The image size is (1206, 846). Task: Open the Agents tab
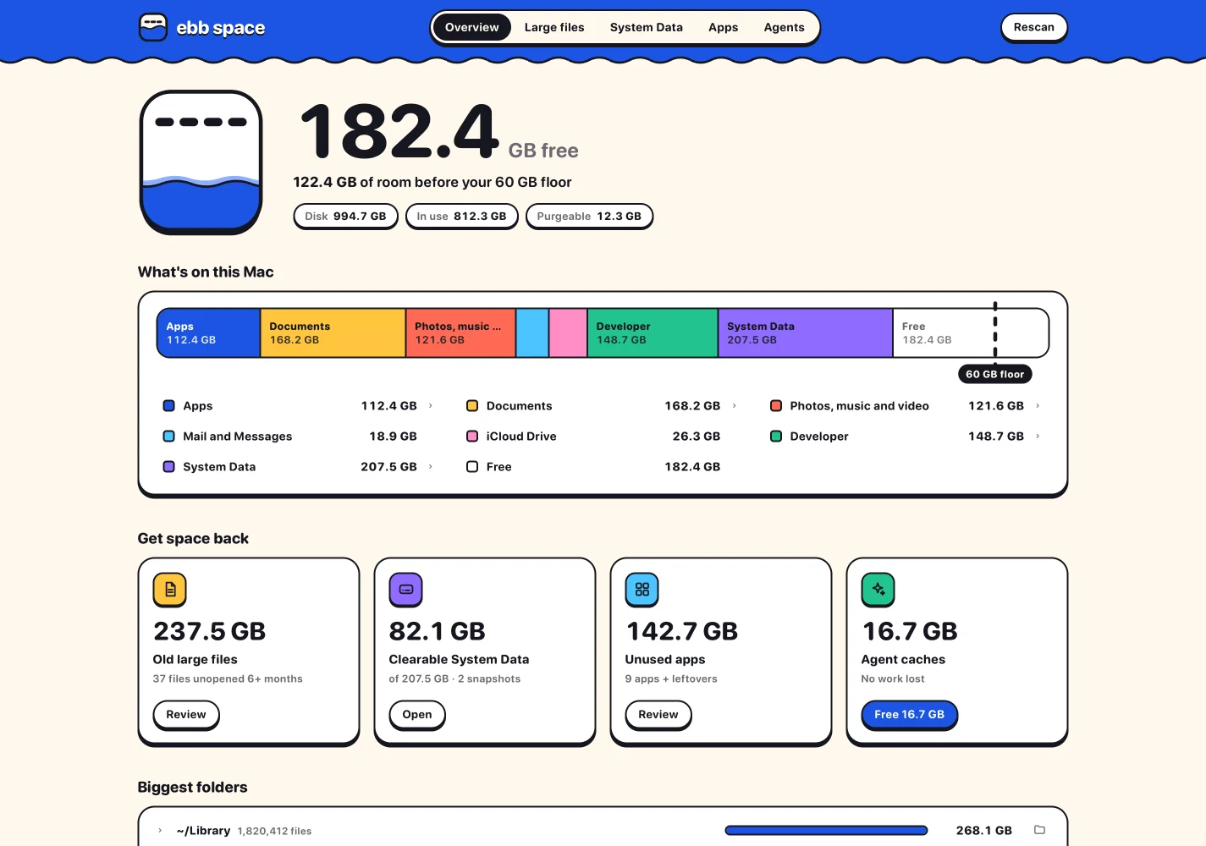point(785,27)
